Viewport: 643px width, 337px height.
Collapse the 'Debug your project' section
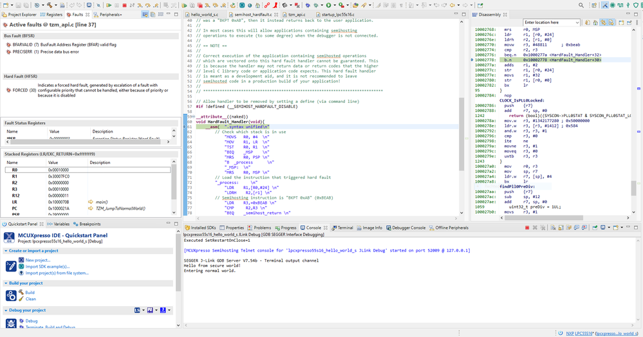6,310
